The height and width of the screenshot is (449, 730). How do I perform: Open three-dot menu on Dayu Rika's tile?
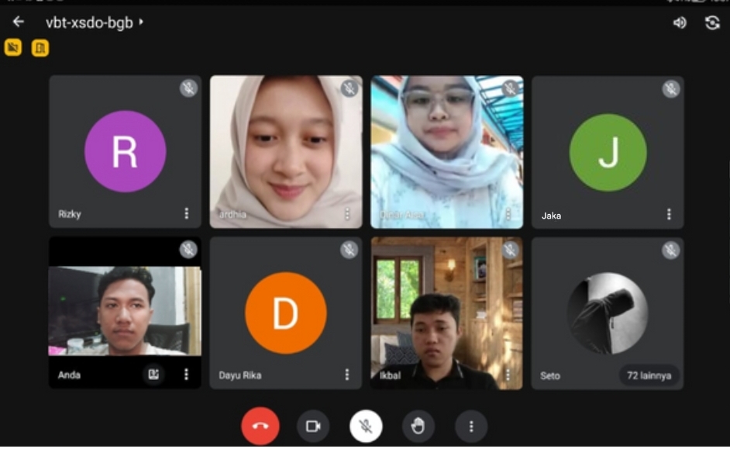click(x=347, y=375)
